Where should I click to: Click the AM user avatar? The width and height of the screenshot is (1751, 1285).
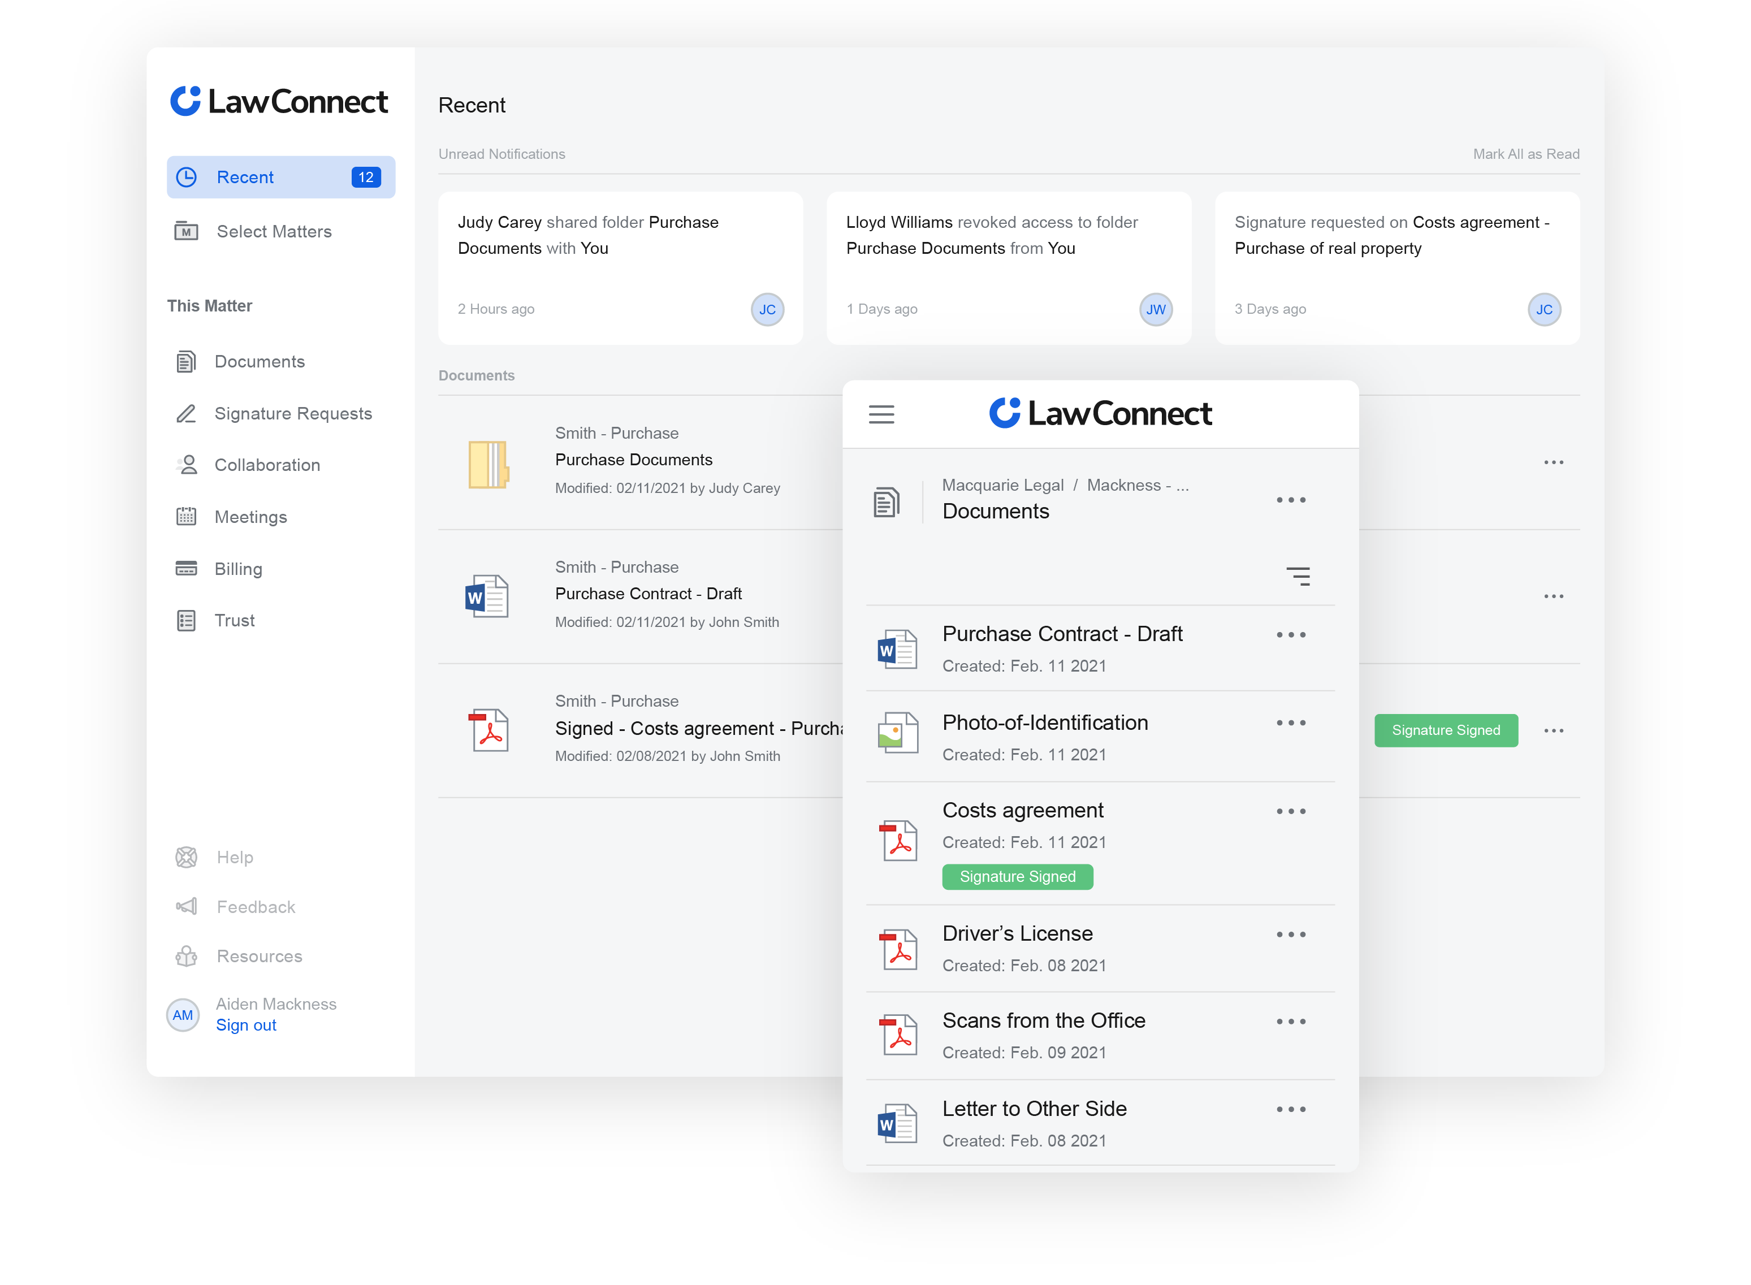click(183, 1015)
